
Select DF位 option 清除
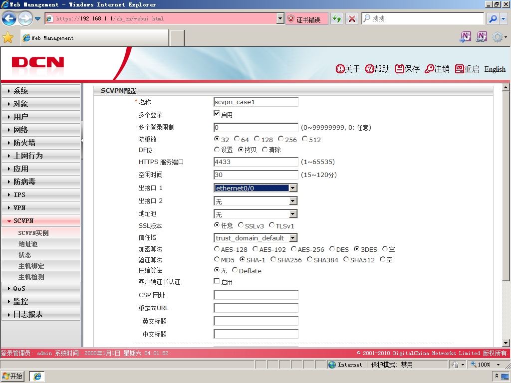pyautogui.click(x=264, y=149)
